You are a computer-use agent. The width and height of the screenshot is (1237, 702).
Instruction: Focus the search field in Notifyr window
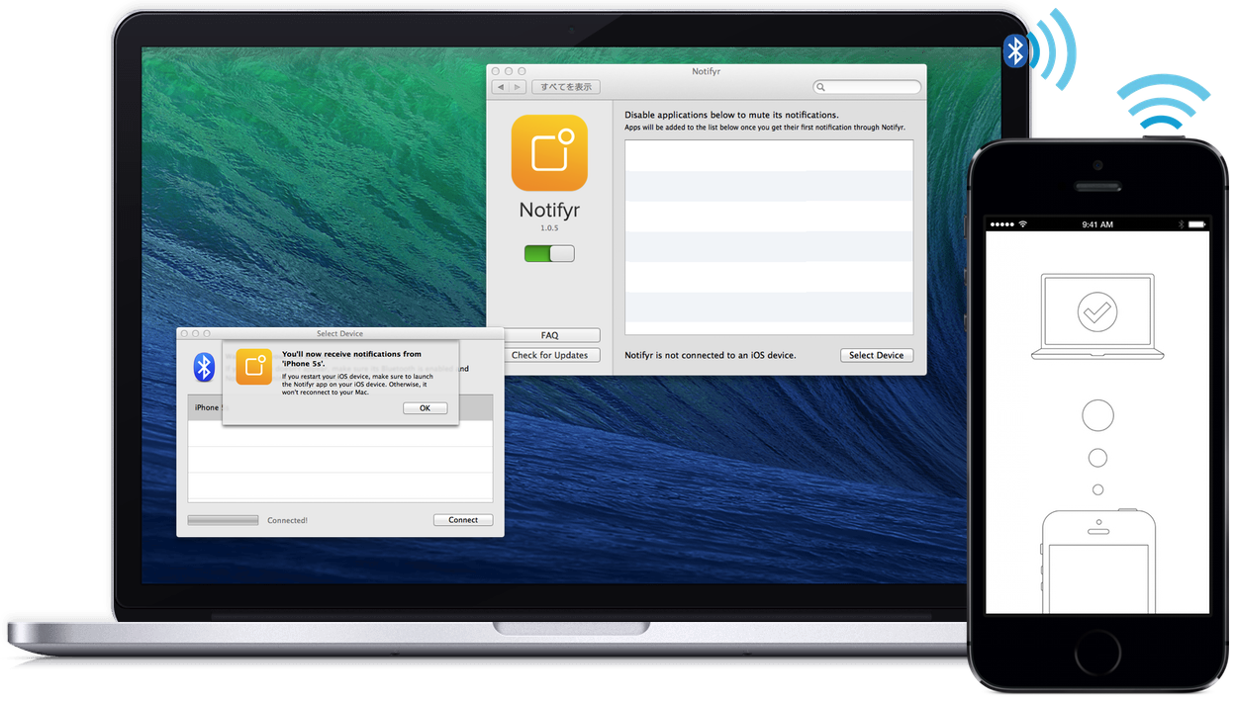tap(867, 87)
